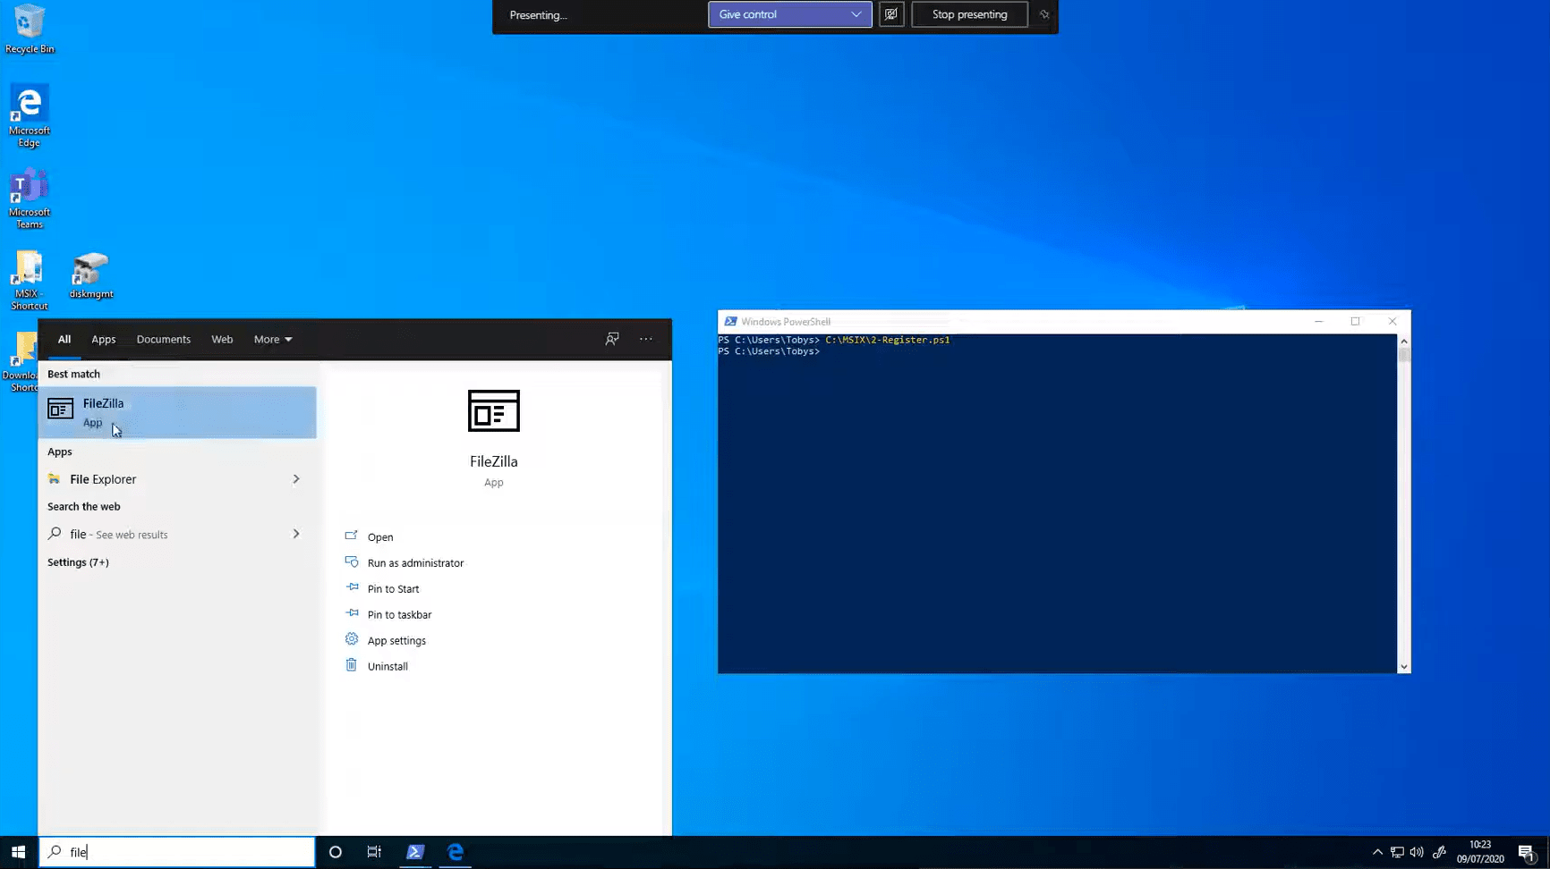1550x869 pixels.
Task: Click the search feedback icon
Action: pos(612,339)
